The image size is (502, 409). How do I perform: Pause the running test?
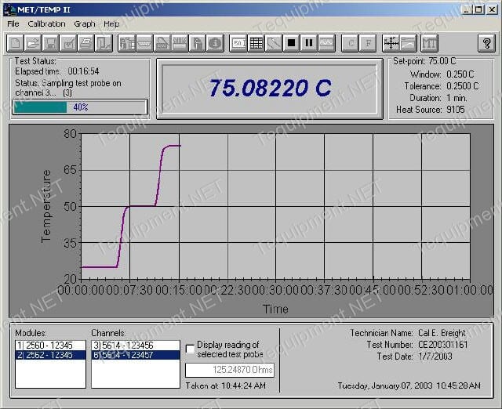click(309, 42)
